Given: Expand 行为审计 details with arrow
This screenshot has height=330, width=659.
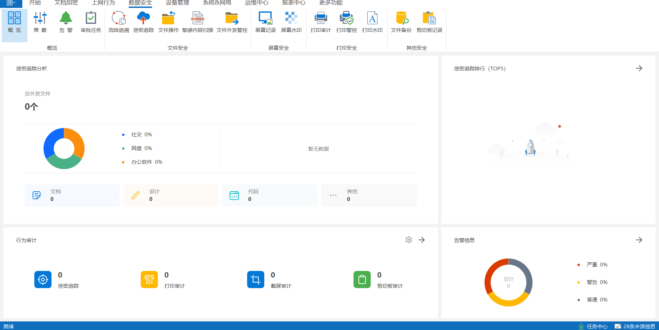Looking at the screenshot, I should pos(421,240).
